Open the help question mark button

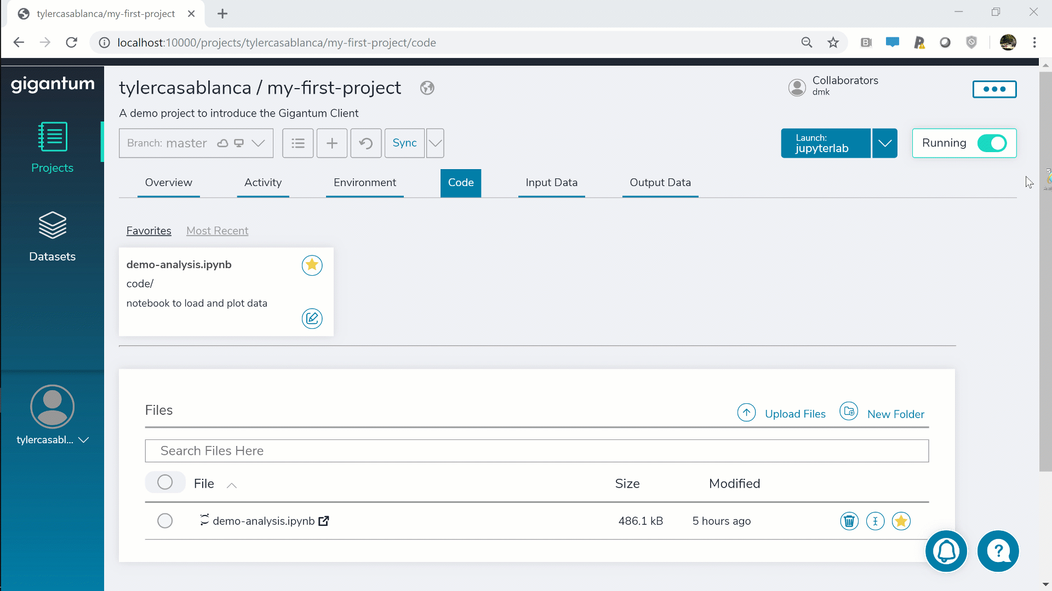pyautogui.click(x=998, y=551)
